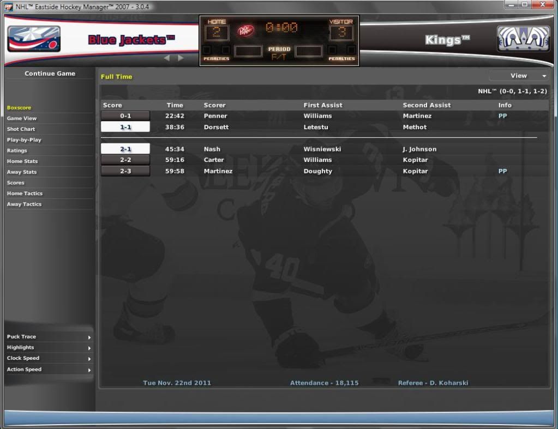Screen dimensions: 558x429
Task: Click the scoreboard game clock
Action: (281, 27)
